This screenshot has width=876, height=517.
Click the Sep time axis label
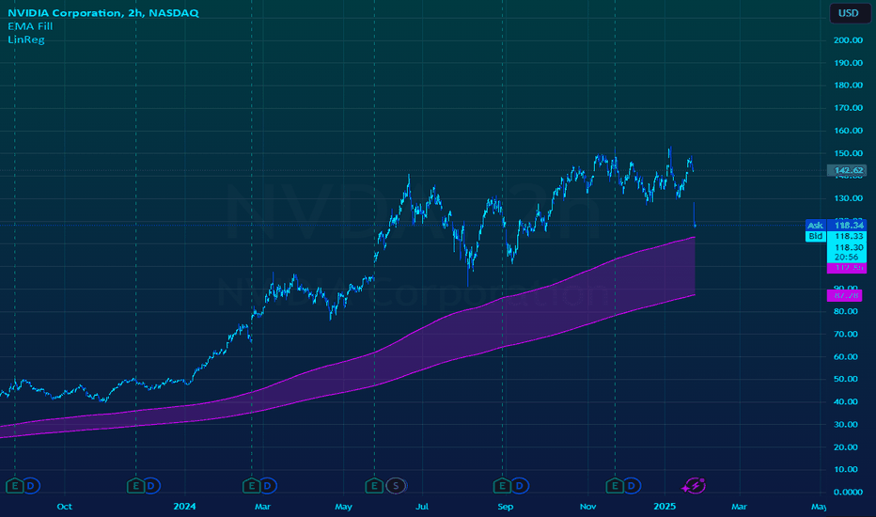tap(505, 507)
